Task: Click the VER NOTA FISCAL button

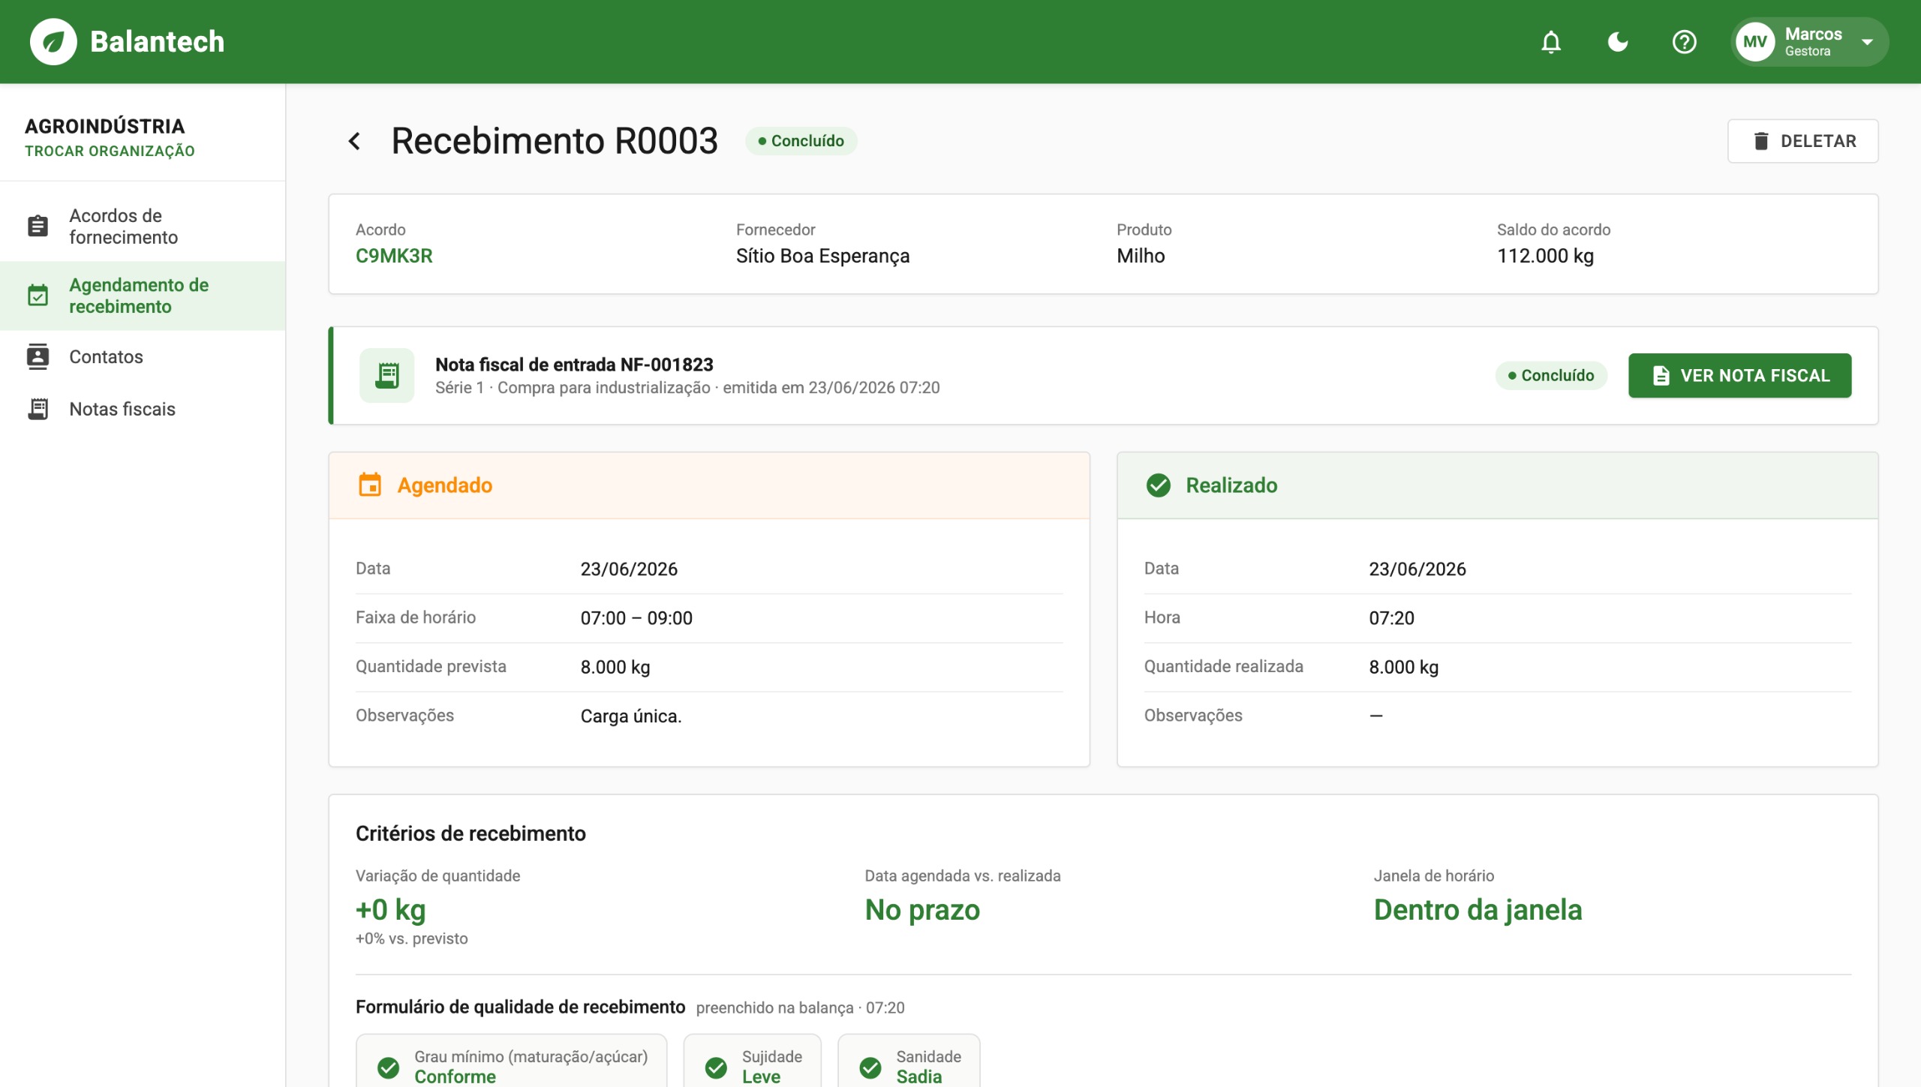Action: pos(1739,375)
